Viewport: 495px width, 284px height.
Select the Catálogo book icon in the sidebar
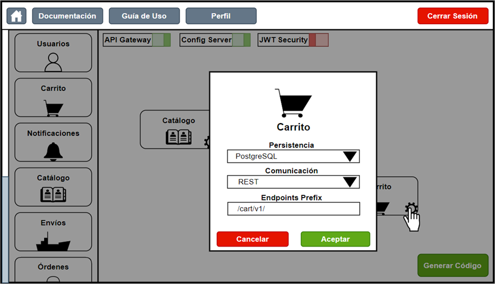(53, 194)
